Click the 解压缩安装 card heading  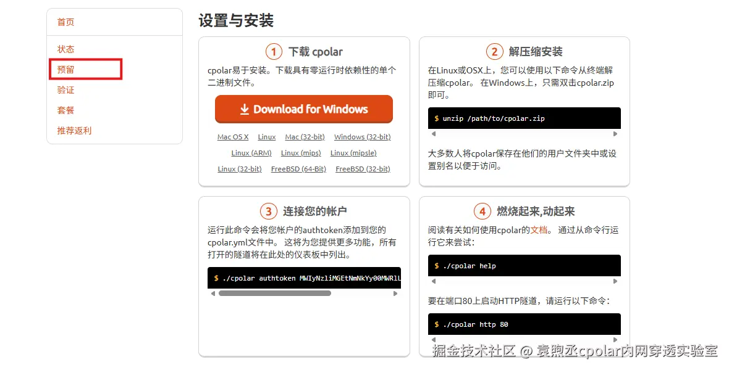coord(535,52)
